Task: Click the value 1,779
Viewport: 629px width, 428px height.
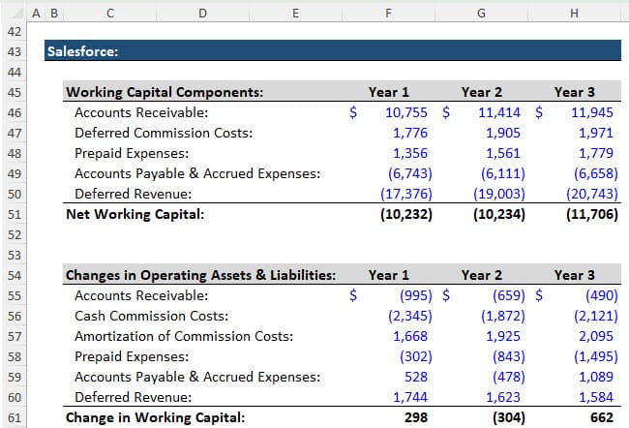Action: [596, 153]
